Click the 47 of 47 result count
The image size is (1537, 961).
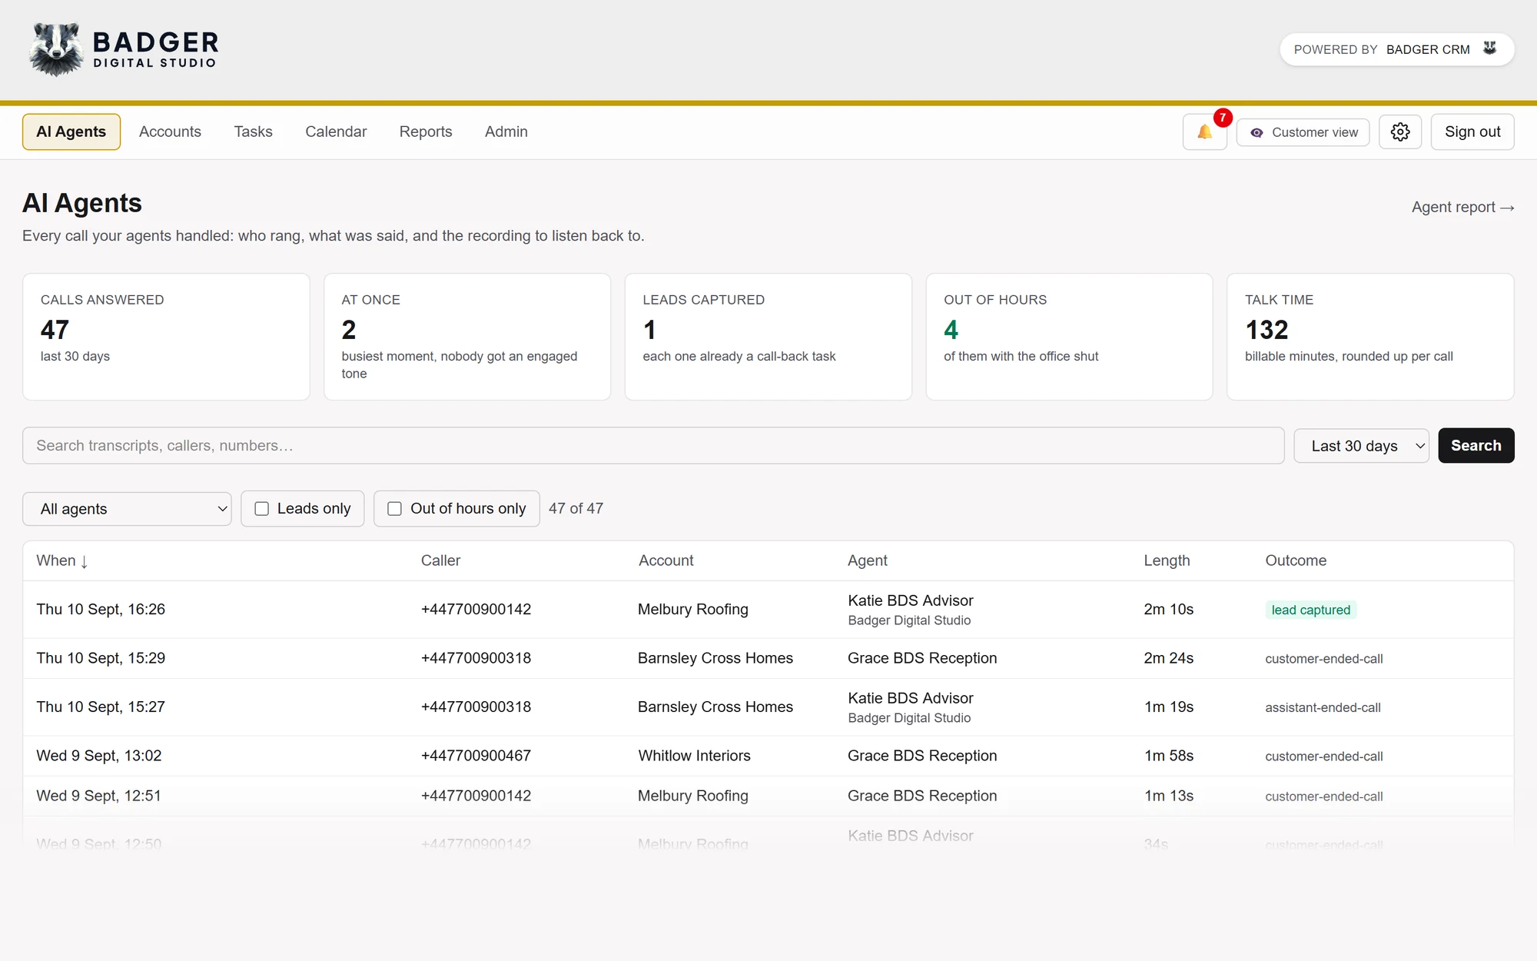[576, 508]
